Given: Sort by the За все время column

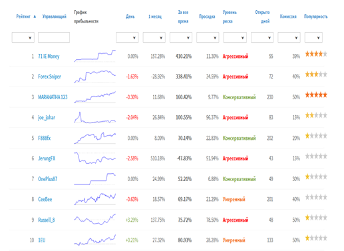Looking at the screenshot, I should [x=183, y=17].
